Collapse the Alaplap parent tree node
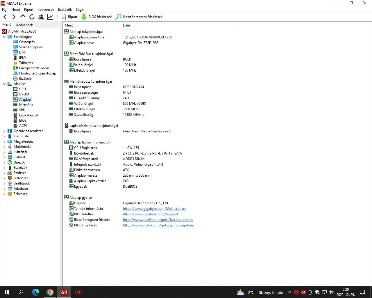The width and height of the screenshot is (372, 298). [4, 84]
